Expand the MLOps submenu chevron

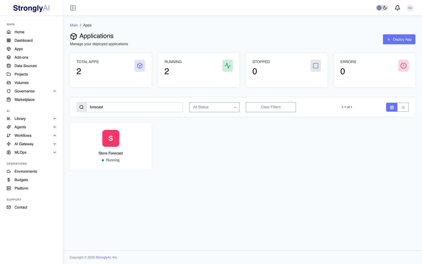coord(55,152)
